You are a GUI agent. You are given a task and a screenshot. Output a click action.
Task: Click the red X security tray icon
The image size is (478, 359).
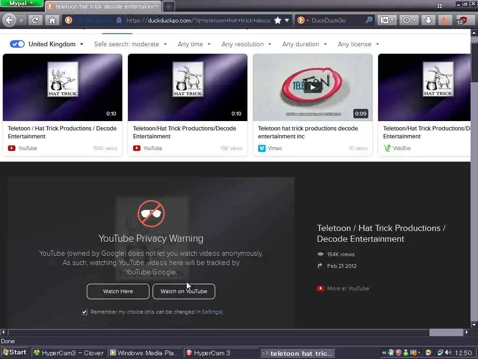click(x=399, y=352)
